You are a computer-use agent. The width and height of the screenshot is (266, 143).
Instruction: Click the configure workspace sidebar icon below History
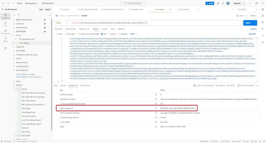(5, 48)
